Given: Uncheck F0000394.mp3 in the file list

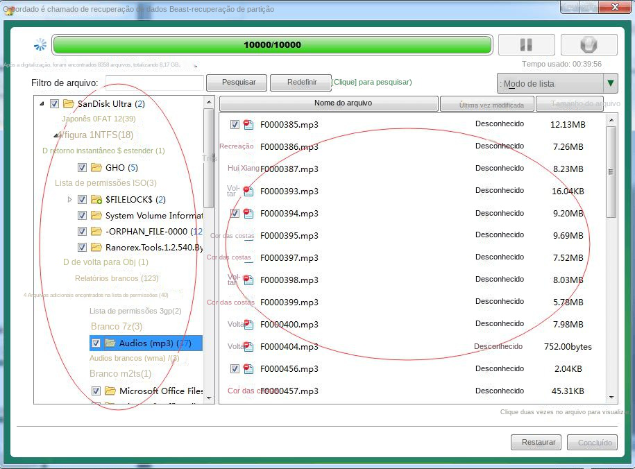Looking at the screenshot, I should 235,213.
